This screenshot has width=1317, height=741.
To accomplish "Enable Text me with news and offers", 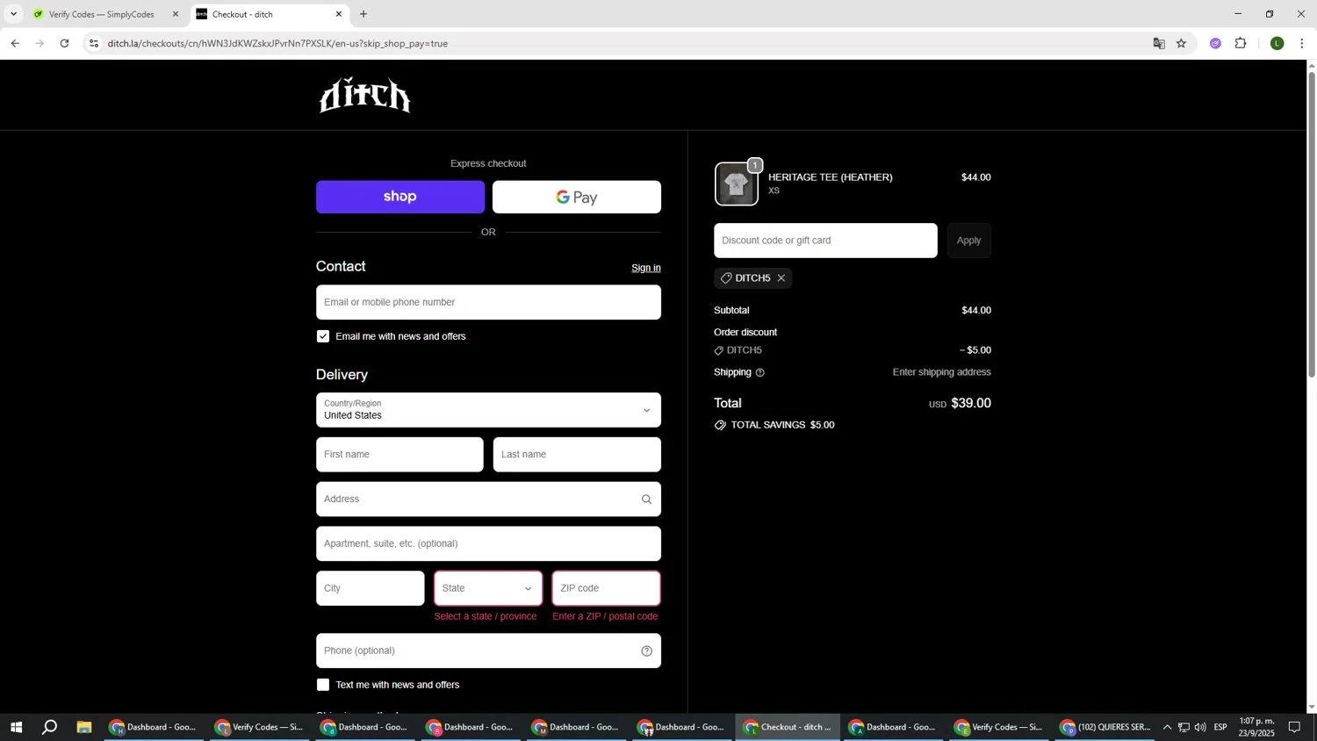I will pos(323,686).
